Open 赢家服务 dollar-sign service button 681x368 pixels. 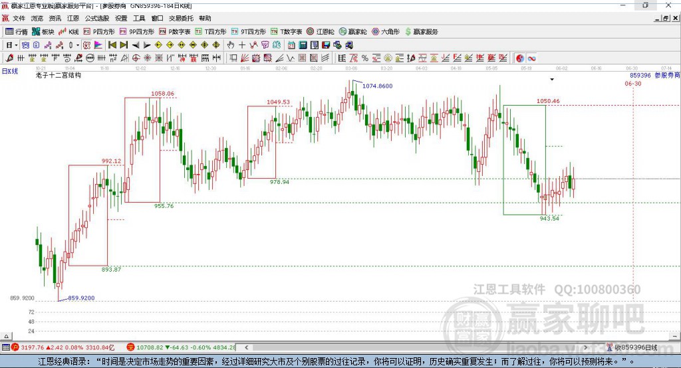(421, 32)
